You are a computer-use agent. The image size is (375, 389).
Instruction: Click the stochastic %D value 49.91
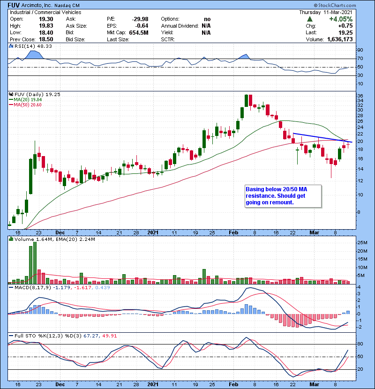click(109, 336)
